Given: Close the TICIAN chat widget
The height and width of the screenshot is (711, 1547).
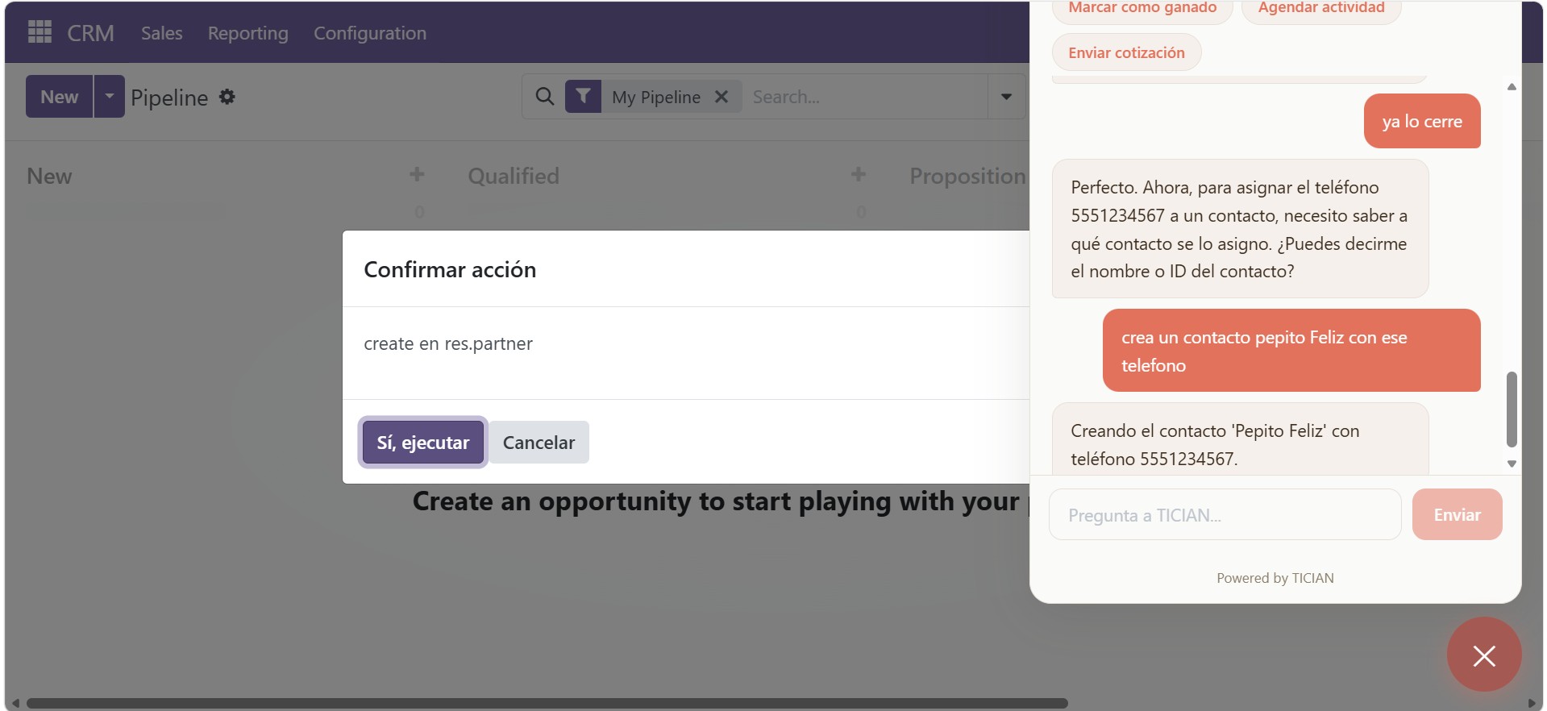Looking at the screenshot, I should point(1484,655).
